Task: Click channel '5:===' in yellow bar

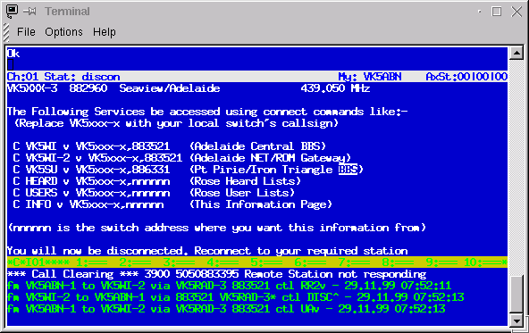Action: pos(266,262)
